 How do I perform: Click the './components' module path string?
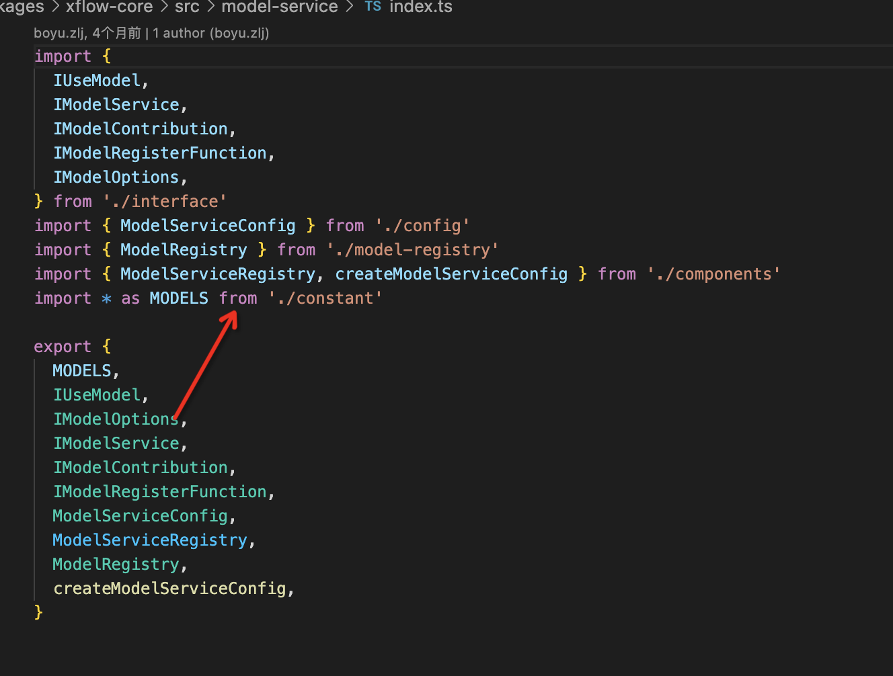pos(713,274)
